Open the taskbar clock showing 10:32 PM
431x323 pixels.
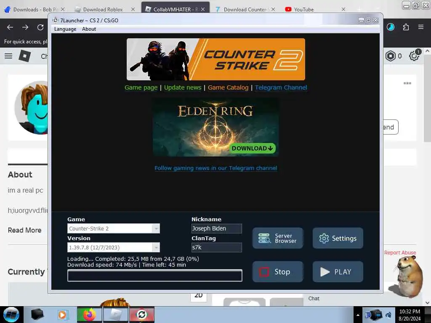click(x=410, y=315)
